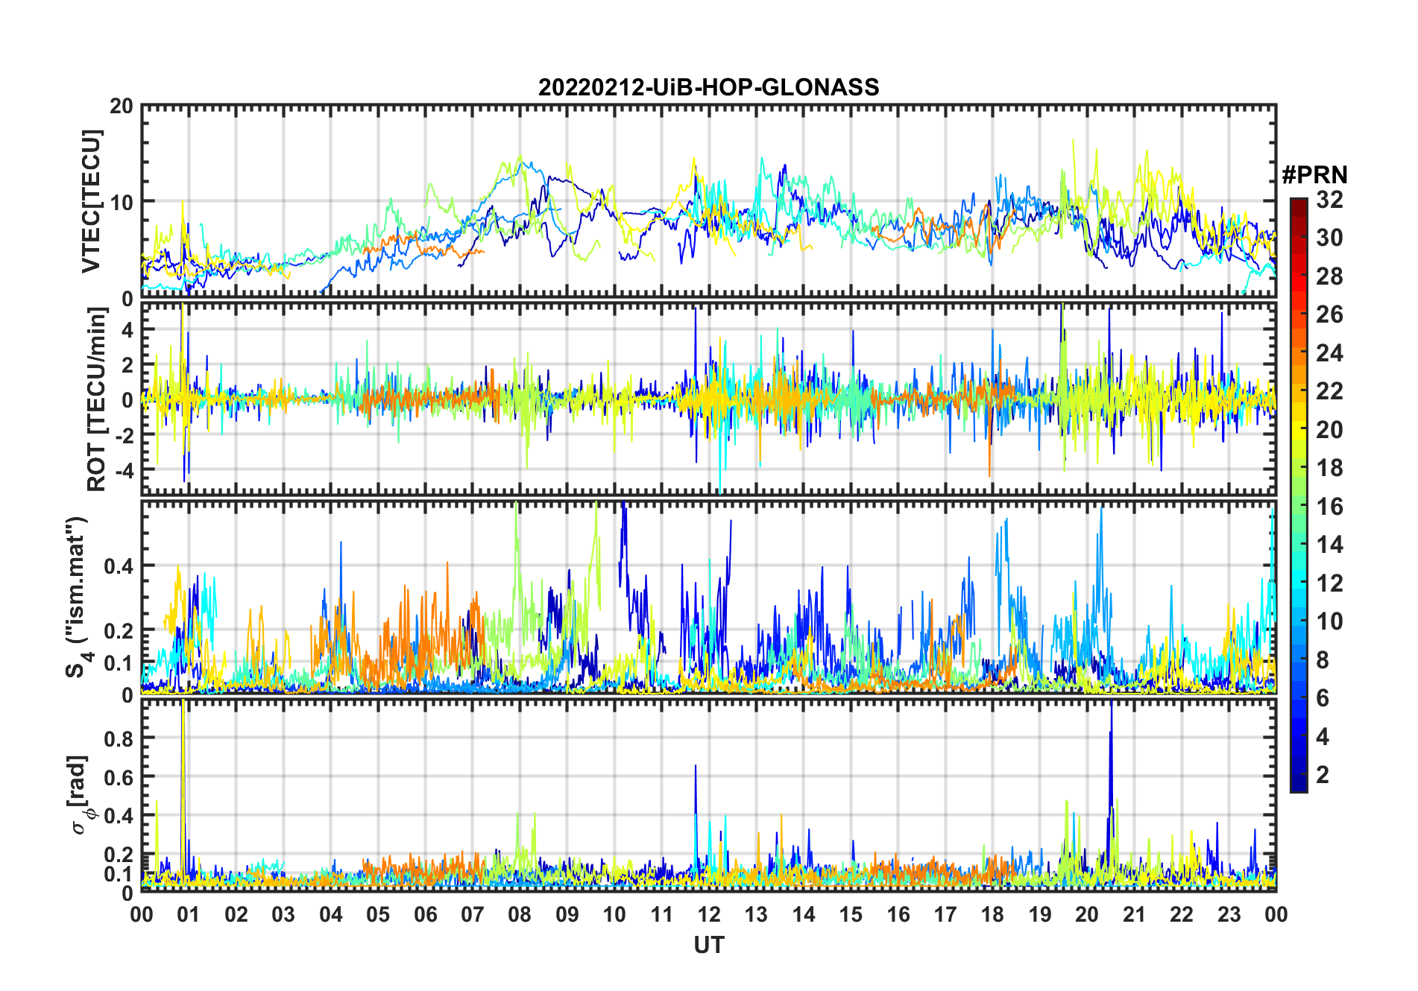Image resolution: width=1418 pixels, height=991 pixels.
Task: Click colorbar tick label 32
Action: click(1329, 199)
